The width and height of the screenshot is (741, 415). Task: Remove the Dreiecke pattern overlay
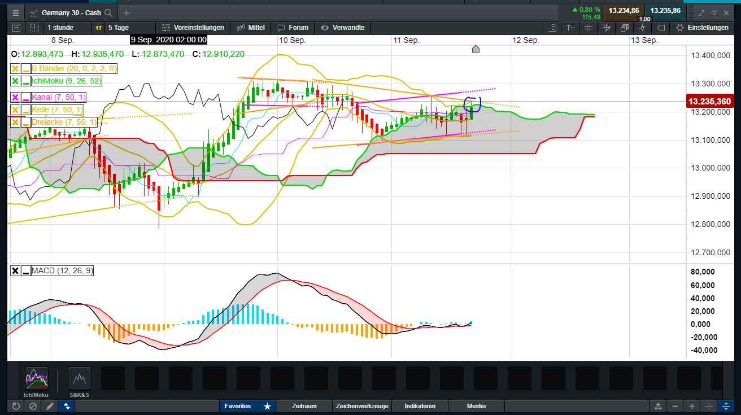pos(15,122)
